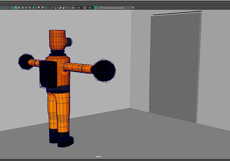Toggle X-Ray display mode
This screenshot has height=161, width=230.
[60, 8]
